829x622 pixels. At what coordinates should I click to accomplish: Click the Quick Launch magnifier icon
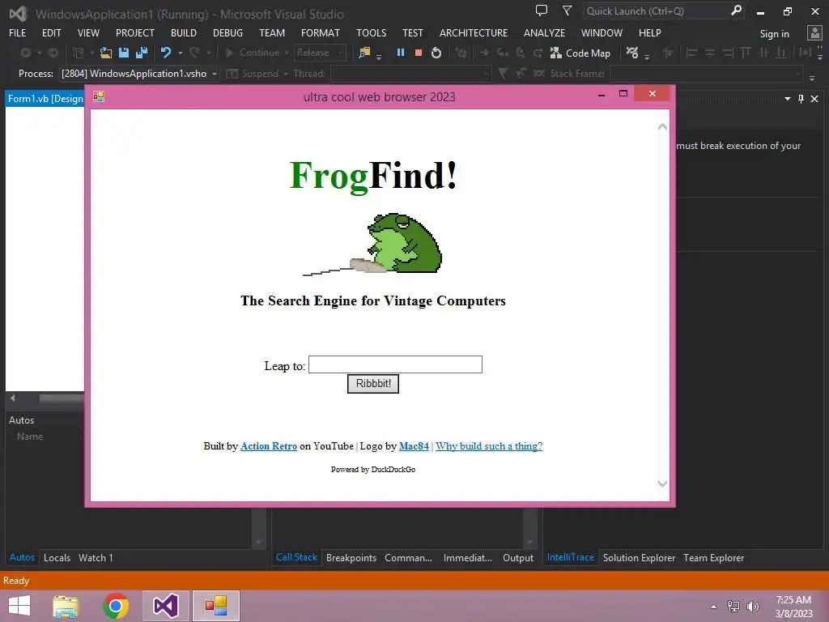click(736, 11)
